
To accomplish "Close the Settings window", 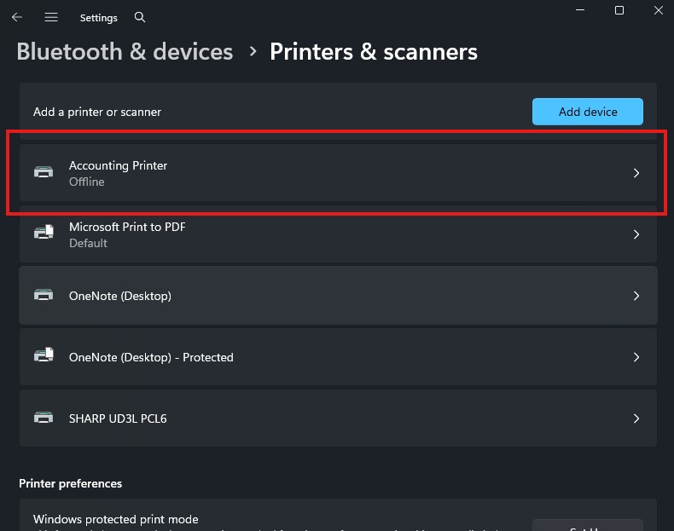I will (658, 10).
